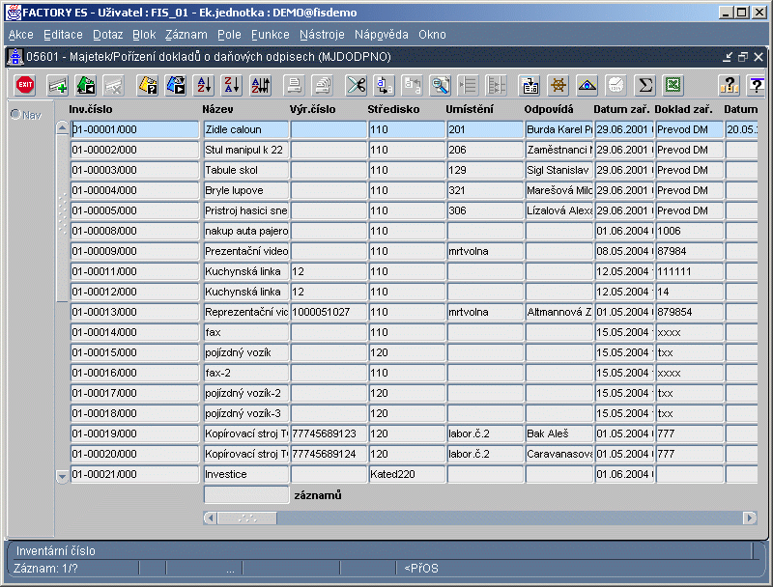Click the greyed row list icon
Viewport: 773px width, 587px height.
[x=468, y=85]
